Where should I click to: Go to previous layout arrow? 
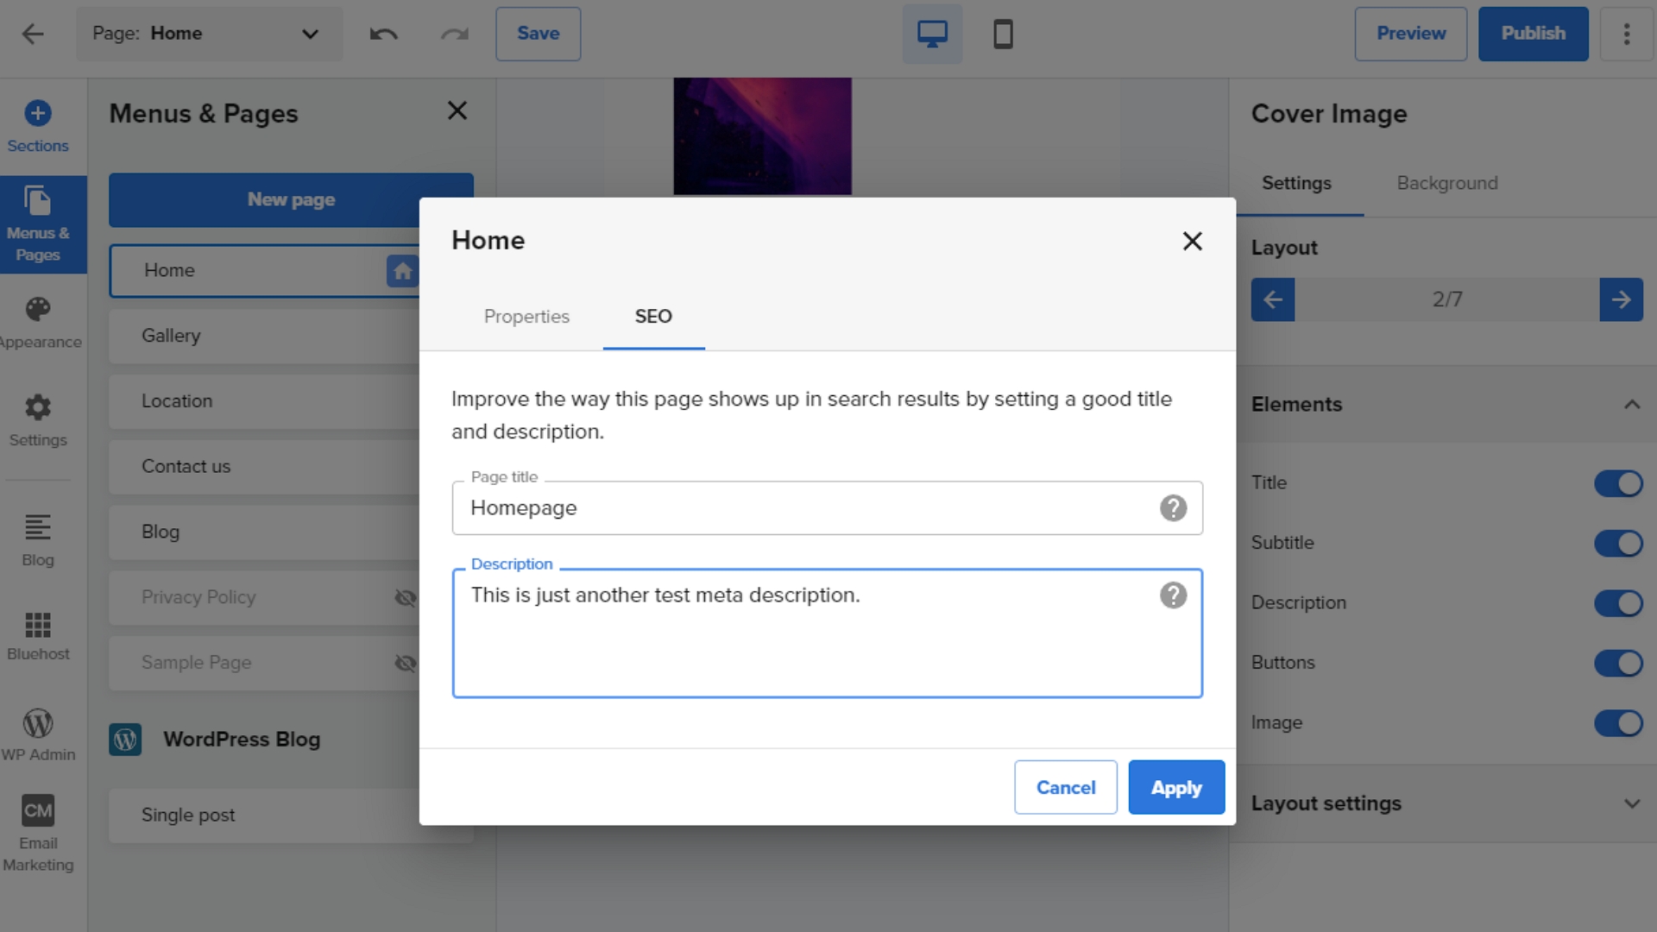1273,299
